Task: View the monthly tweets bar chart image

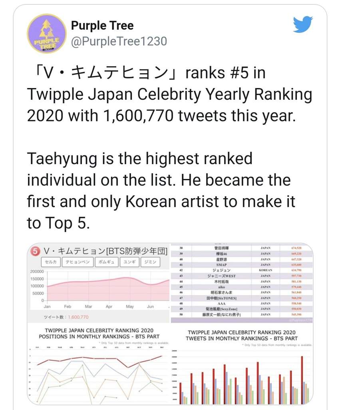Action: click(242, 364)
